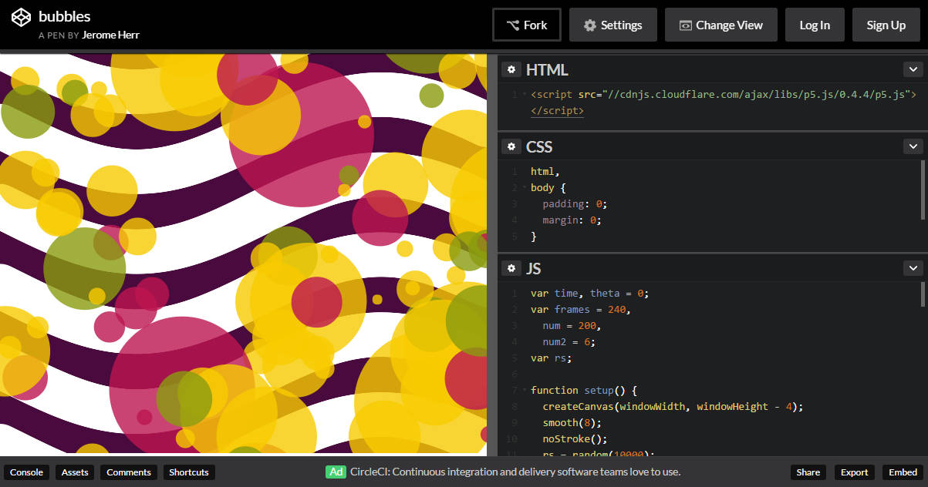Fork this pen
928x487 pixels.
527,25
